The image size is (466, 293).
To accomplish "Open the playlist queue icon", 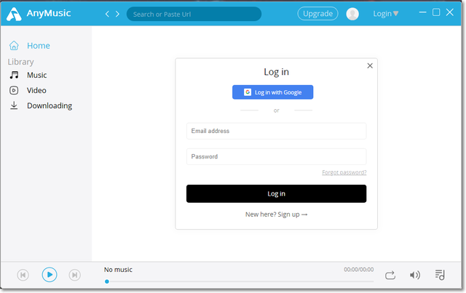I will (440, 275).
